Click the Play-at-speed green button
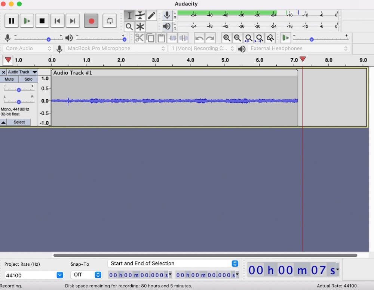This screenshot has height=290, width=374. [285, 38]
